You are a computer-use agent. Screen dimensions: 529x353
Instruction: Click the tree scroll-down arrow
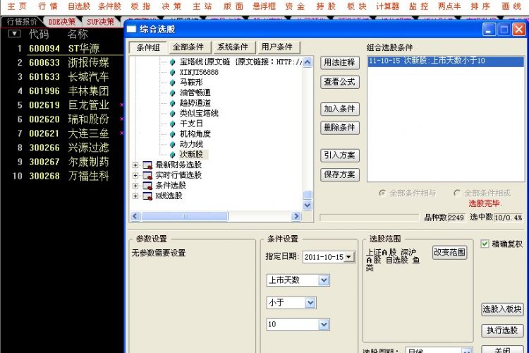point(308,205)
